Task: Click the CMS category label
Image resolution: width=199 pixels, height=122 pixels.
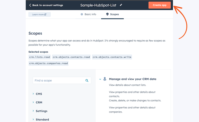Action: click(x=39, y=94)
